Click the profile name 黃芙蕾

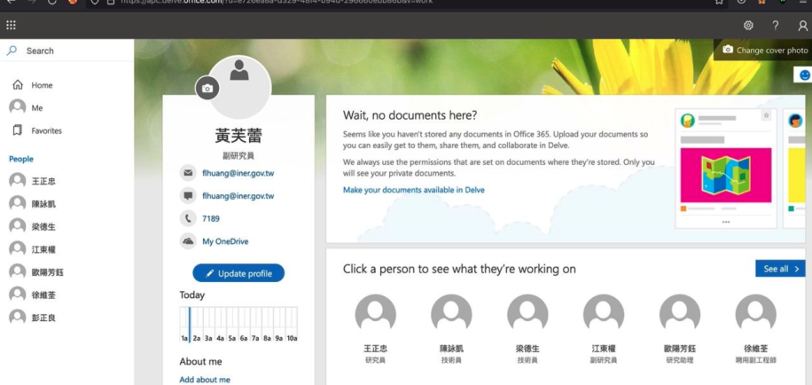point(238,135)
